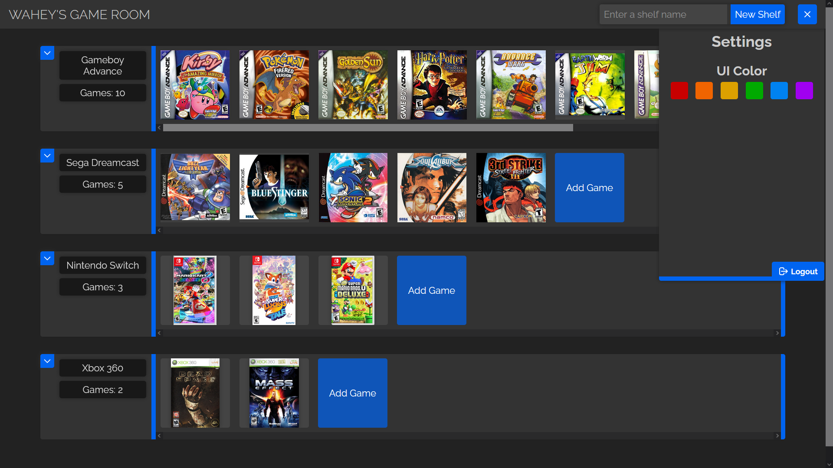Screen dimensions: 833x468
Task: Collapse the Sega Dreamcast shelf chevron
Action: click(47, 156)
